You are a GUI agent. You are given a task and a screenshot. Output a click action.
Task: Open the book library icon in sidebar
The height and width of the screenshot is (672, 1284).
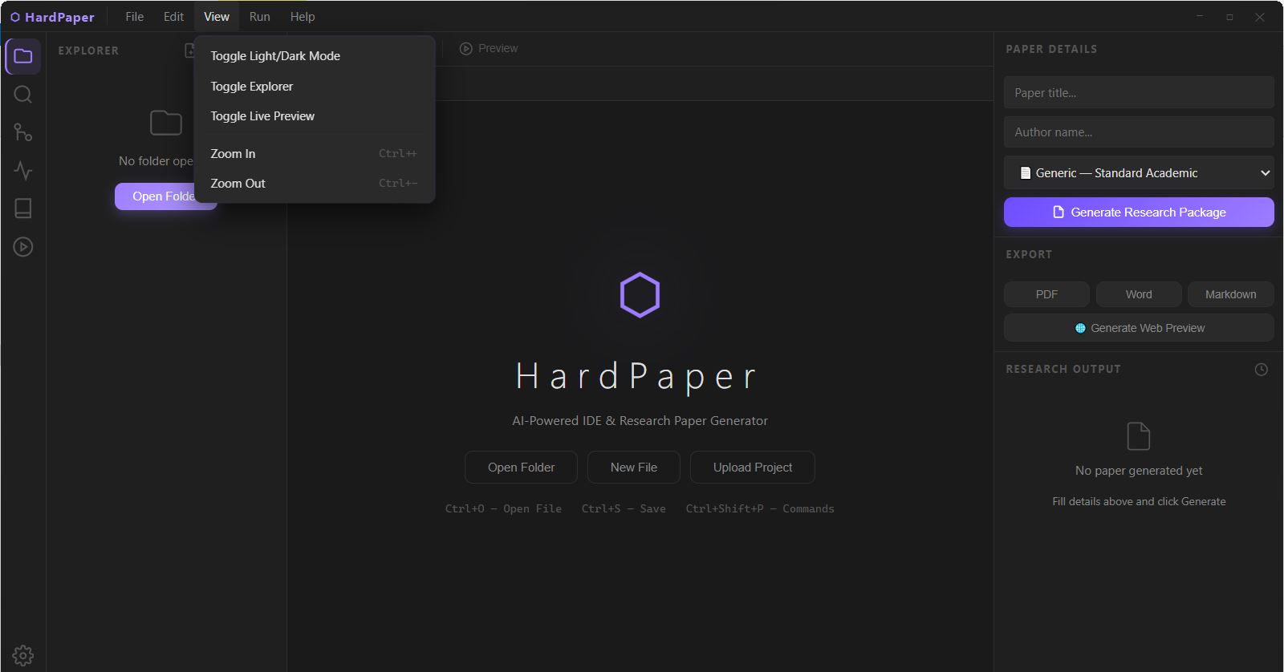point(23,208)
